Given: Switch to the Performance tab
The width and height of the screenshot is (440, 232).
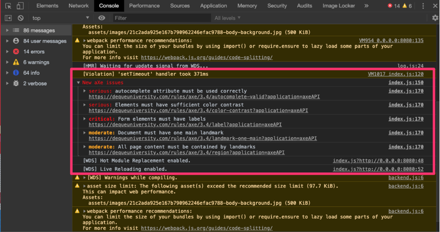Looking at the screenshot, I should click(144, 6).
